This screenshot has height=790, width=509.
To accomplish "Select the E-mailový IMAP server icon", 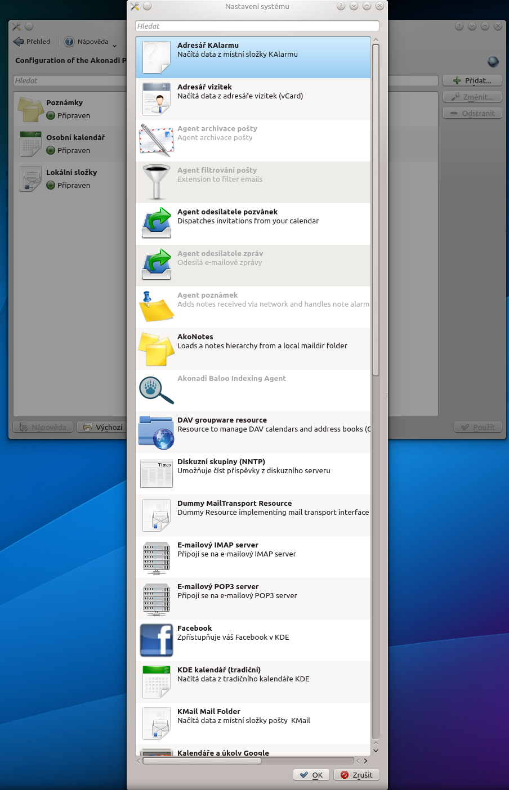I will 156,558.
